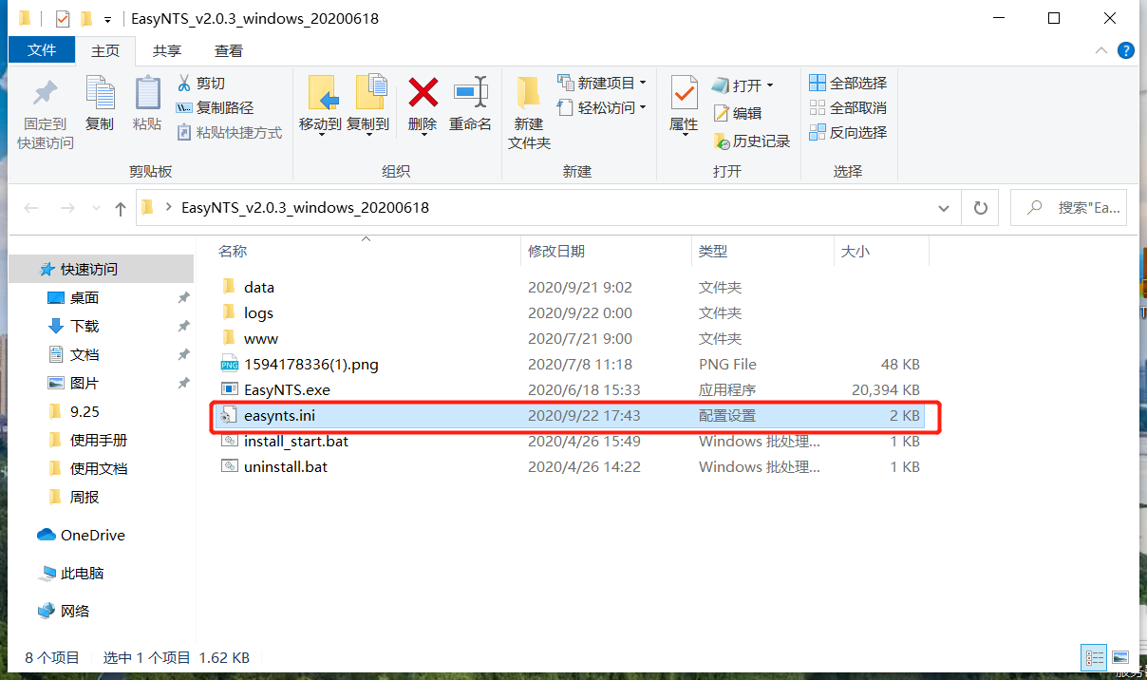Click History (历史记录) in ribbon
Viewport: 1147px width, 680px height.
click(x=752, y=142)
